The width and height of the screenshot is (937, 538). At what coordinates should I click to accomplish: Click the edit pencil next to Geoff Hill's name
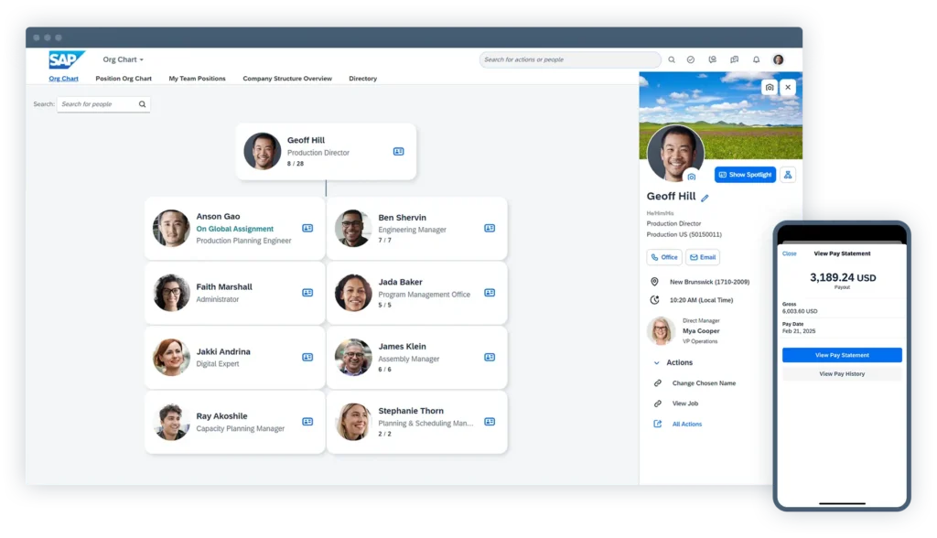tap(705, 197)
